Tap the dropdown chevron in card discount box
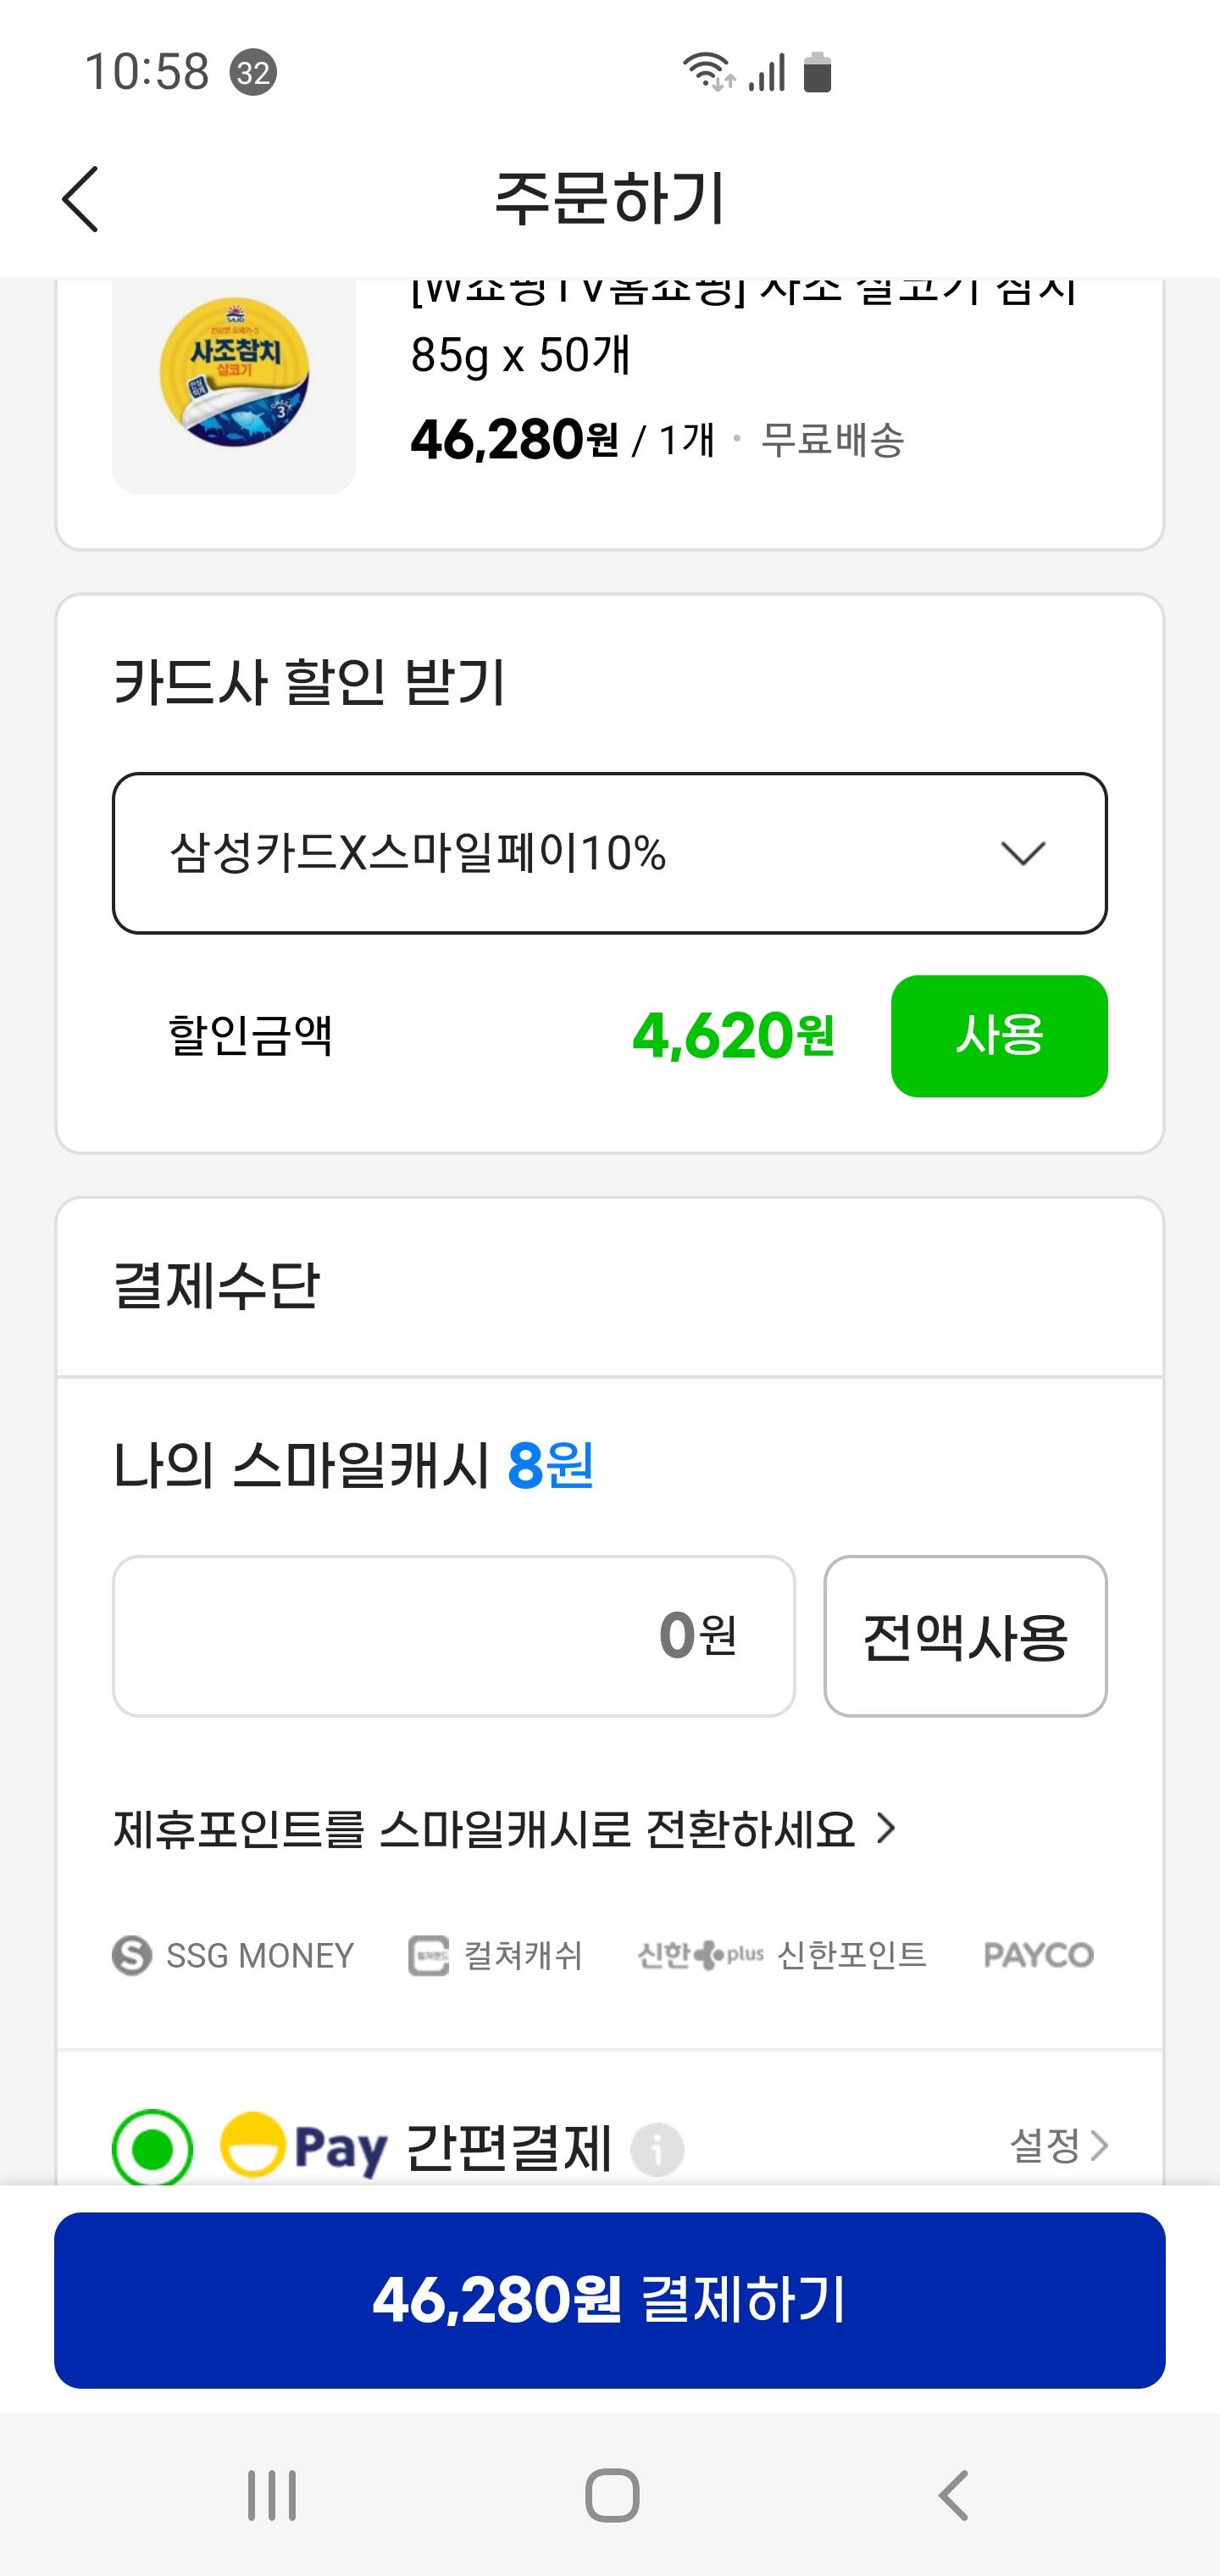Screen dimensions: 1220x2576 click(x=1023, y=853)
